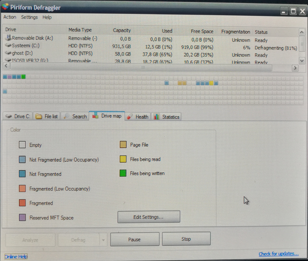Sort by Capacity column header
Viewport: 308px width, 261px height.
click(122, 30)
